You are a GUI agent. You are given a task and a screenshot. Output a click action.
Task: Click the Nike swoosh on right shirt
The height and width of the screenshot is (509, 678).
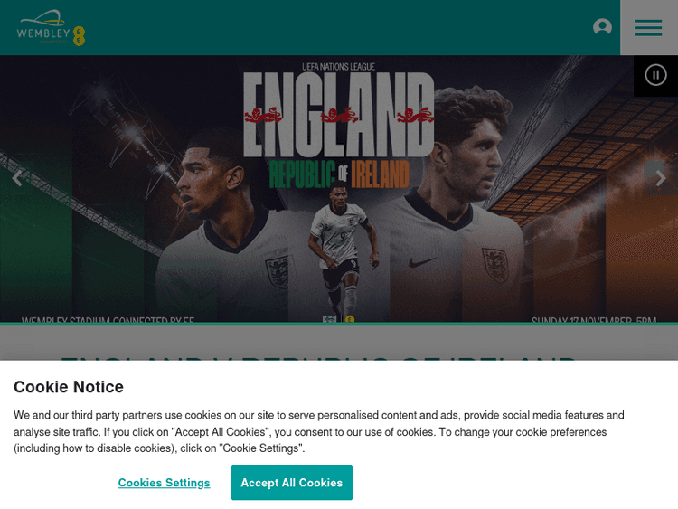coord(422,261)
